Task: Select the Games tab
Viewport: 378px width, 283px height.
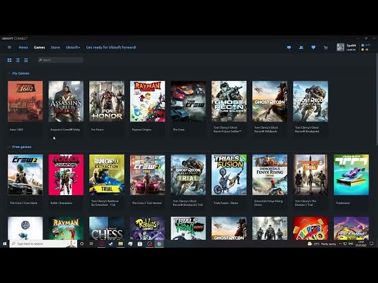Action: coord(40,47)
